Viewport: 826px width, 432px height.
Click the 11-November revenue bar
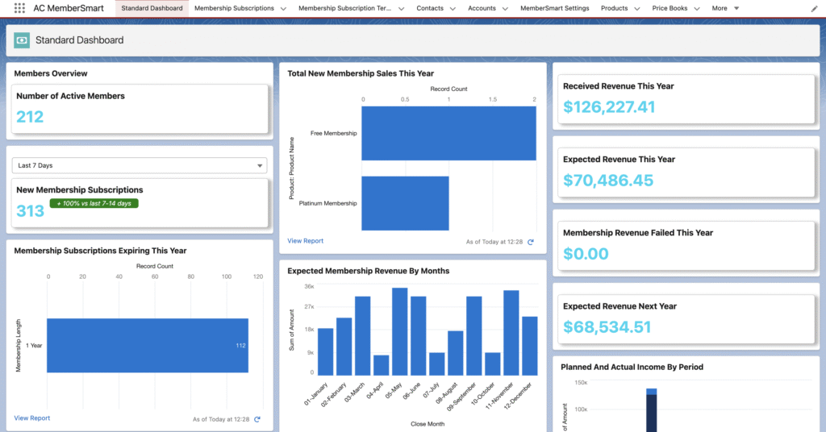[x=511, y=333]
